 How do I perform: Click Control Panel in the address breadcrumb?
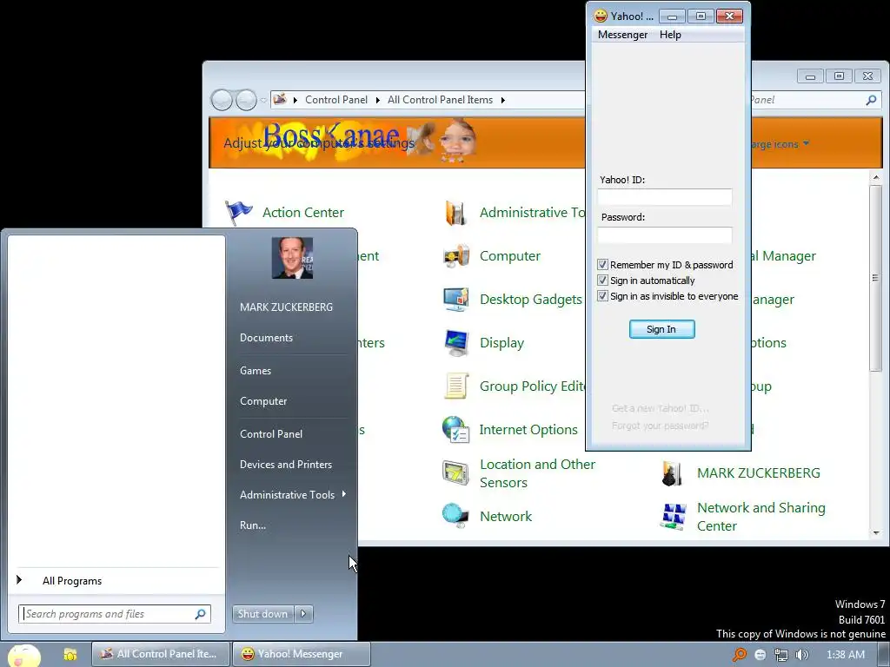336,101
